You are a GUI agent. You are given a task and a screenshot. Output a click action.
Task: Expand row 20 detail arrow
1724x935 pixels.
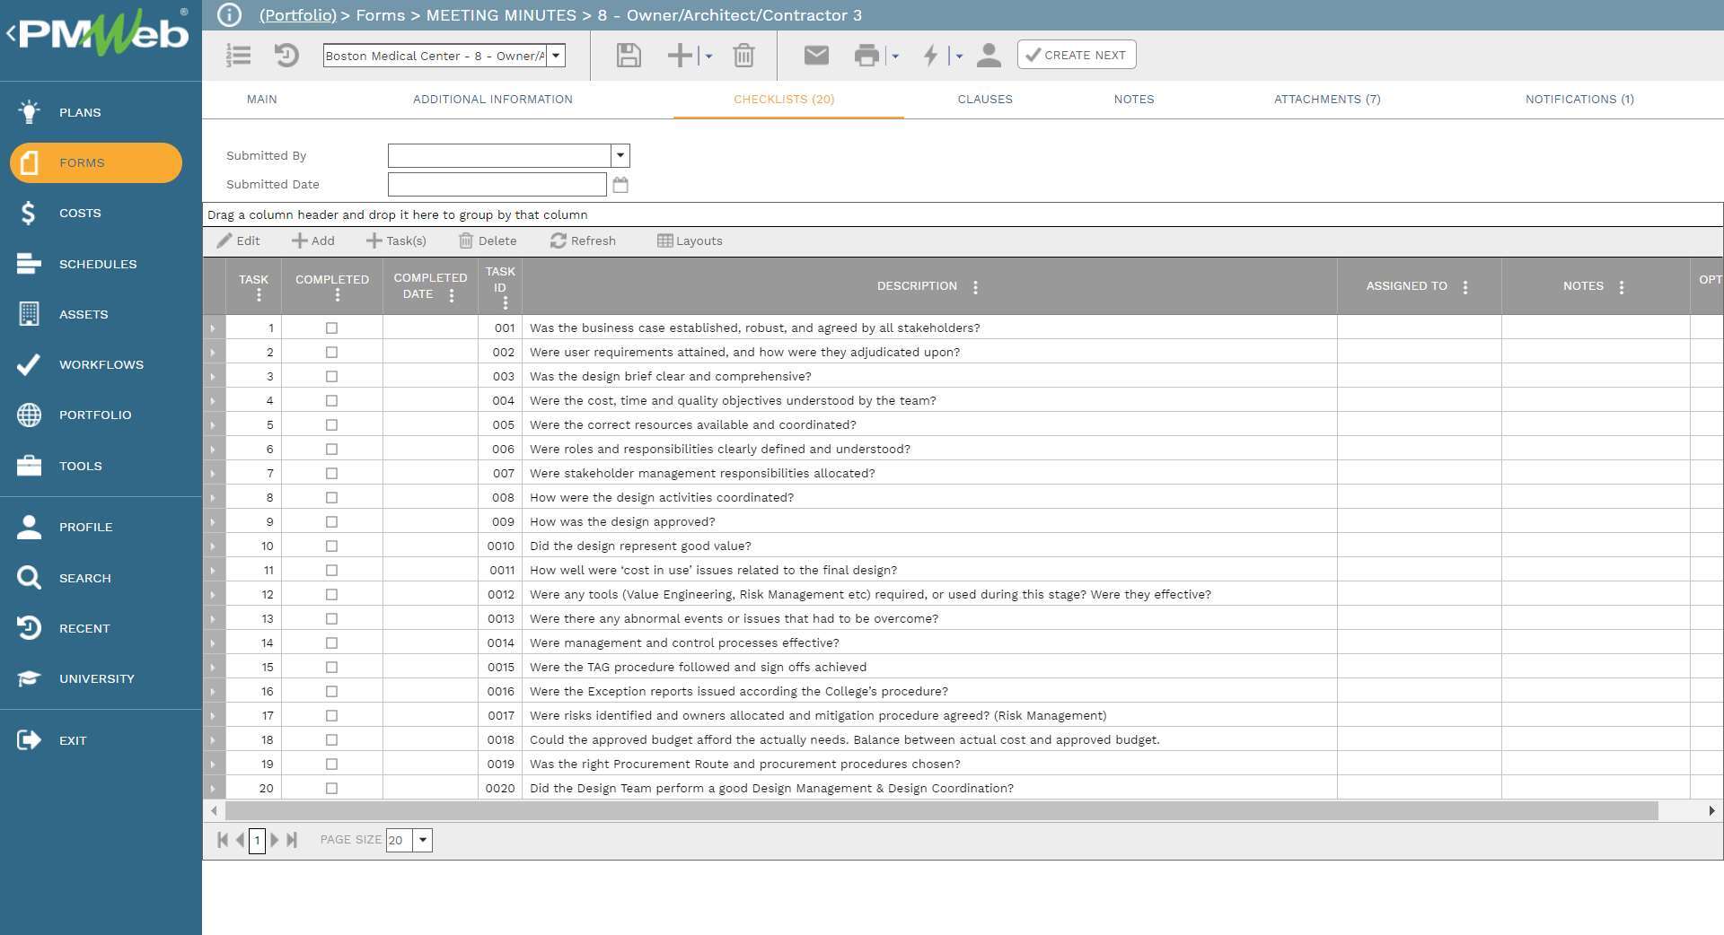pyautogui.click(x=214, y=789)
